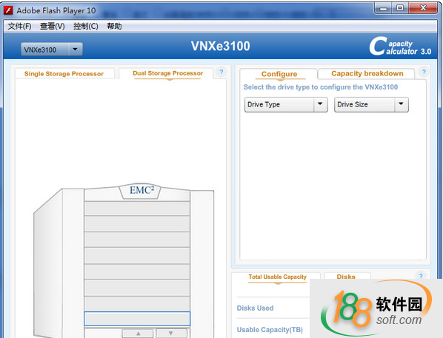
Task: Click the Adobe Flash Player title icon
Action: (8, 10)
